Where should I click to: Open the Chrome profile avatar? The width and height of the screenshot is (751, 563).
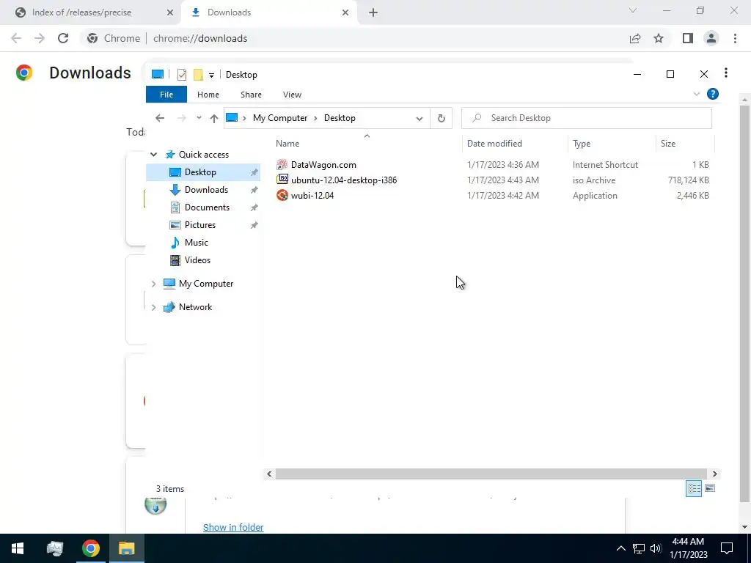711,38
